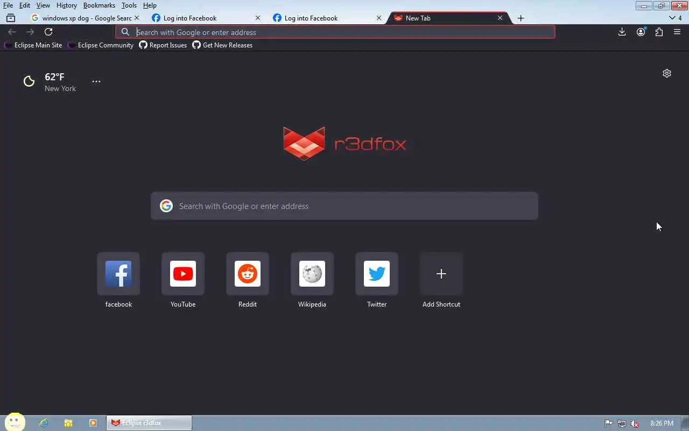Screen dimensions: 689x431
Task: Open the hamburger application menu
Action: coord(677,32)
